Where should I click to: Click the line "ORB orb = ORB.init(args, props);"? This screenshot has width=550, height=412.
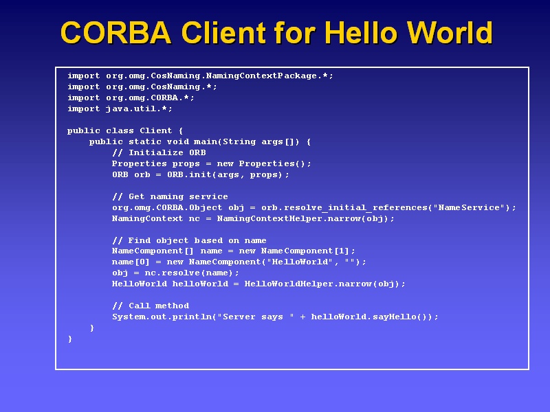[x=201, y=174]
